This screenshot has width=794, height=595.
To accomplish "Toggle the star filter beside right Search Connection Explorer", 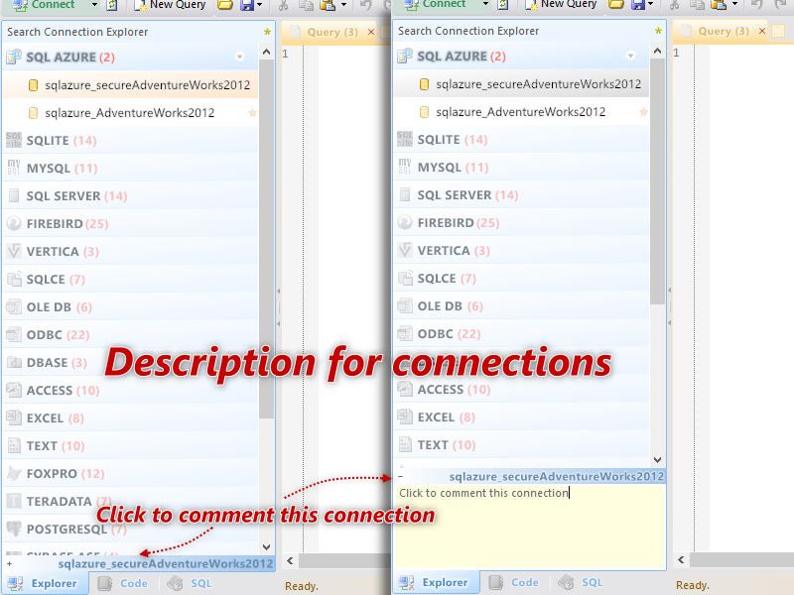I will 658,31.
